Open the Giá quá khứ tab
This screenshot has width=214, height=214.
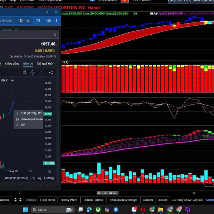(x=45, y=63)
